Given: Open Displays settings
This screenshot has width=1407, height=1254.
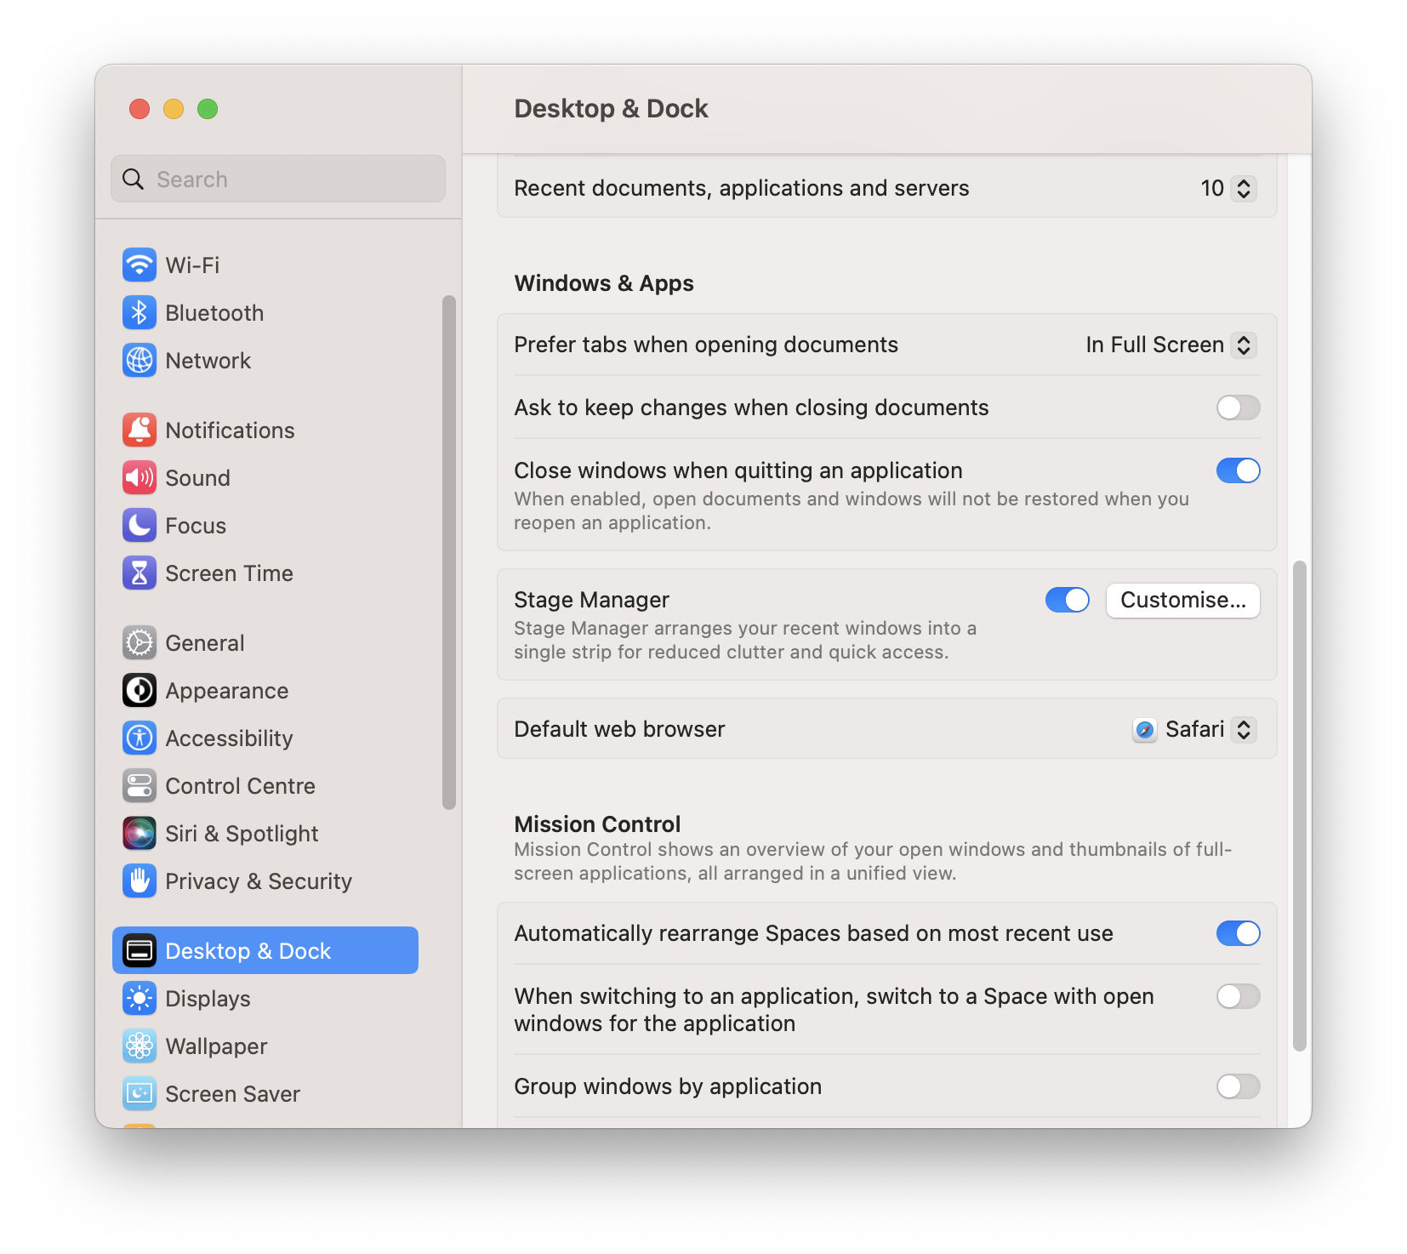Looking at the screenshot, I should pos(265,998).
